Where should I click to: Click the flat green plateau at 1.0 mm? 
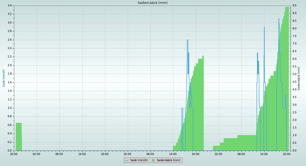pyautogui.click(x=247, y=143)
